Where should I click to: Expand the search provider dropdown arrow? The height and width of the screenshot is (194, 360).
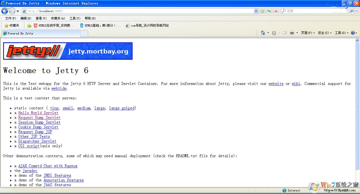tap(357, 11)
